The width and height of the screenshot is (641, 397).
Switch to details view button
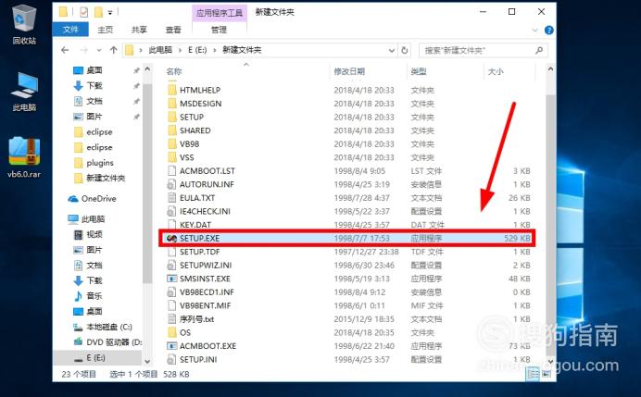[533, 374]
